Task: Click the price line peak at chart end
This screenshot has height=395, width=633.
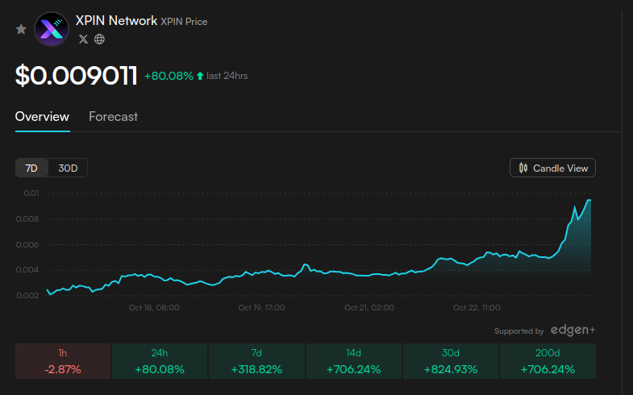Action: [x=589, y=200]
